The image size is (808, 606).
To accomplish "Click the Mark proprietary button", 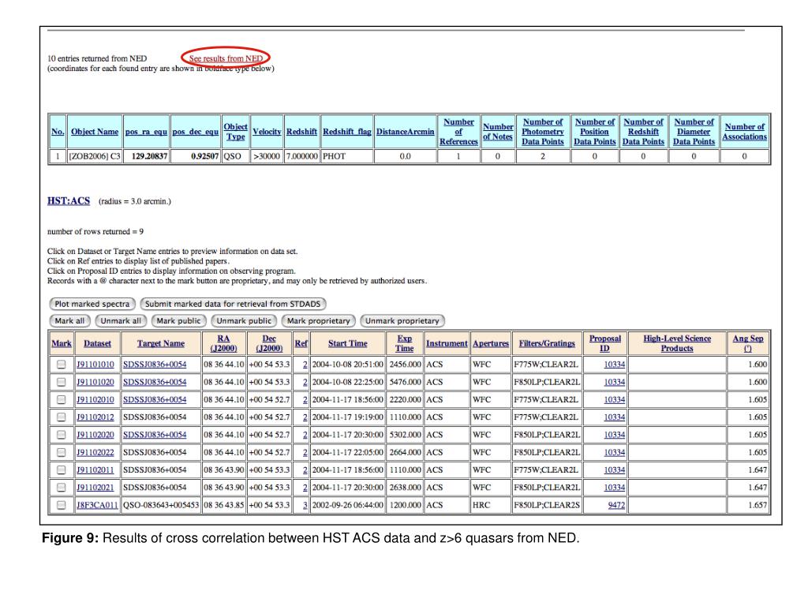I will (x=319, y=320).
